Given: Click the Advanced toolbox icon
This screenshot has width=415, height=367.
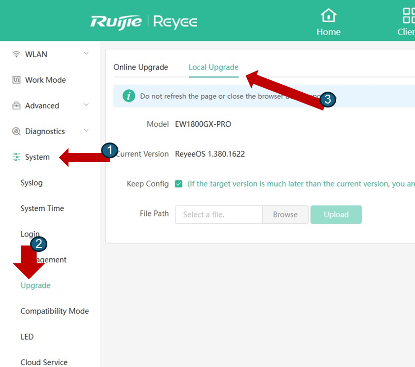Looking at the screenshot, I should (x=16, y=105).
